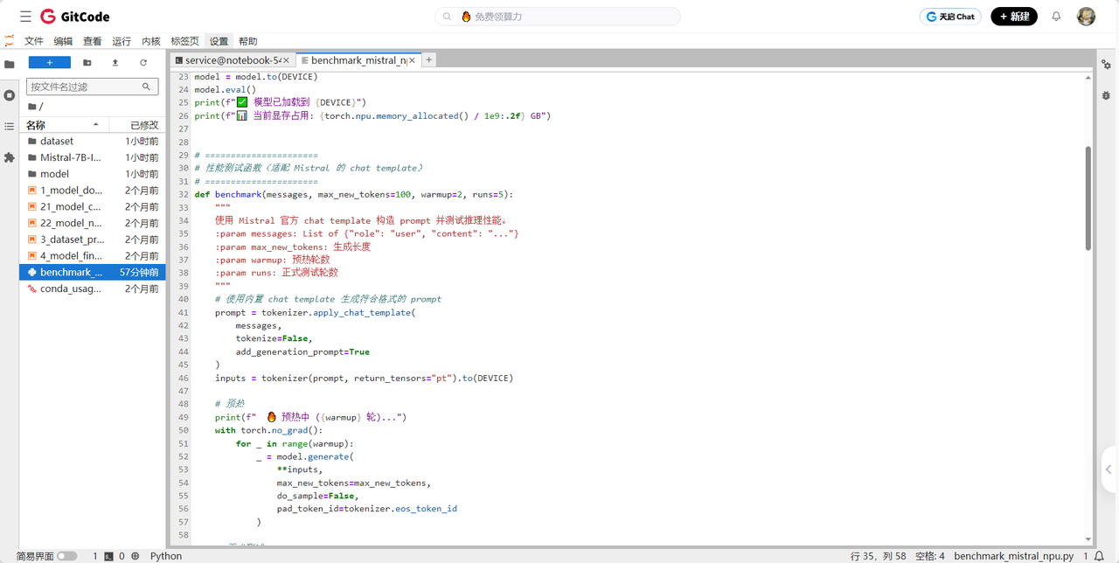Image resolution: width=1119 pixels, height=563 pixels.
Task: Toggle the 简易界面 simple interface switch
Action: tap(66, 556)
